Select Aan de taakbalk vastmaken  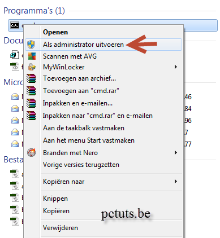[x=84, y=128]
